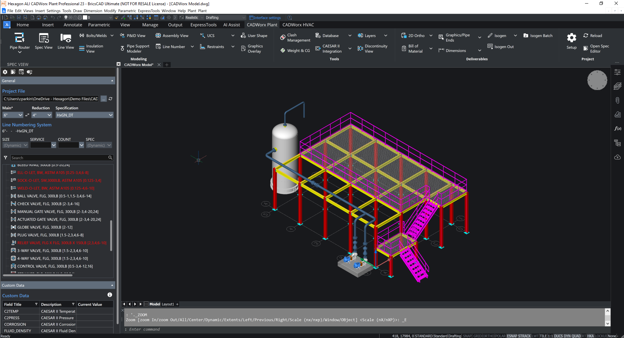Open Line View icon
The width and height of the screenshot is (624, 338).
(x=66, y=38)
